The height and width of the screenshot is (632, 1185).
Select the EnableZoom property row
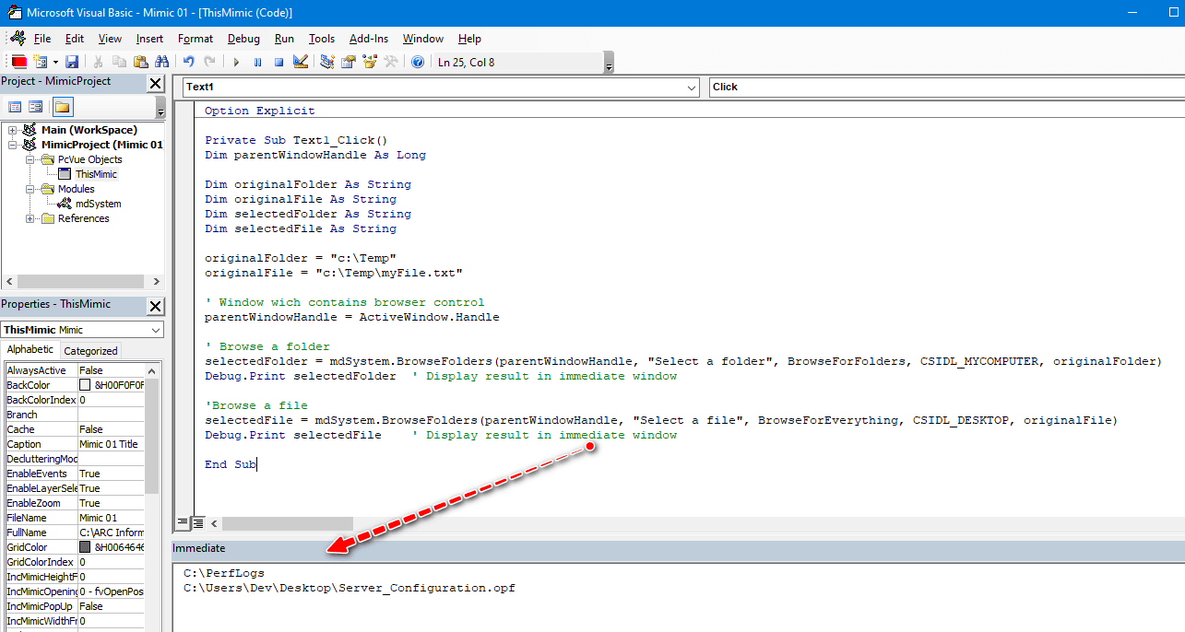[75, 503]
